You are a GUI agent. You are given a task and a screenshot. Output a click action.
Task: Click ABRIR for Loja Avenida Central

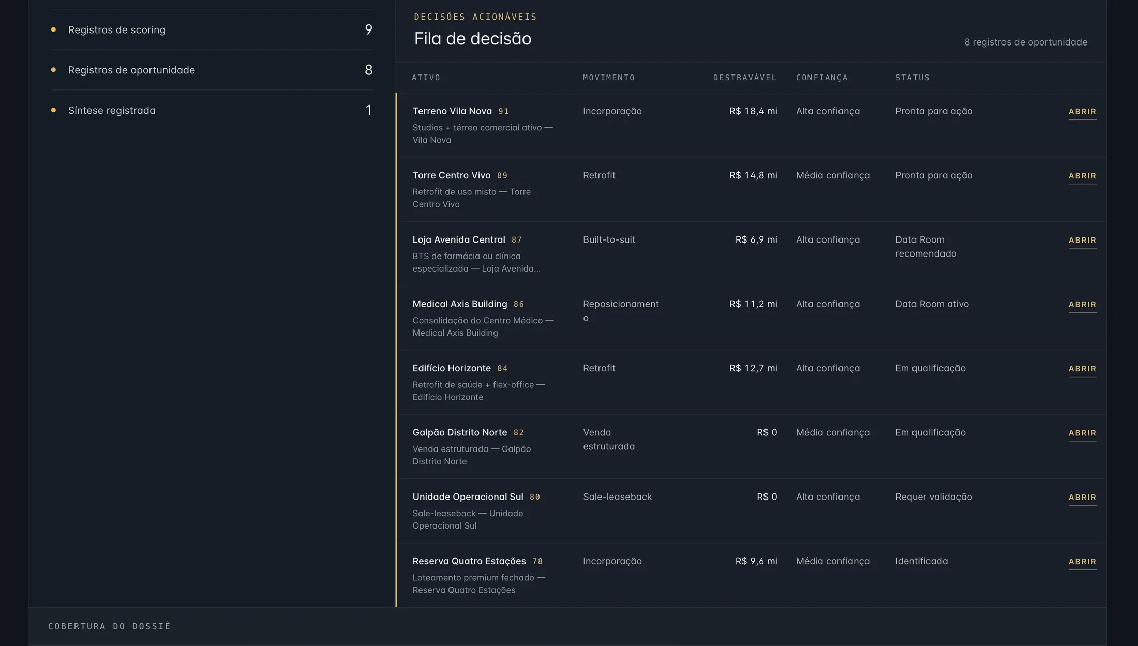click(1082, 240)
